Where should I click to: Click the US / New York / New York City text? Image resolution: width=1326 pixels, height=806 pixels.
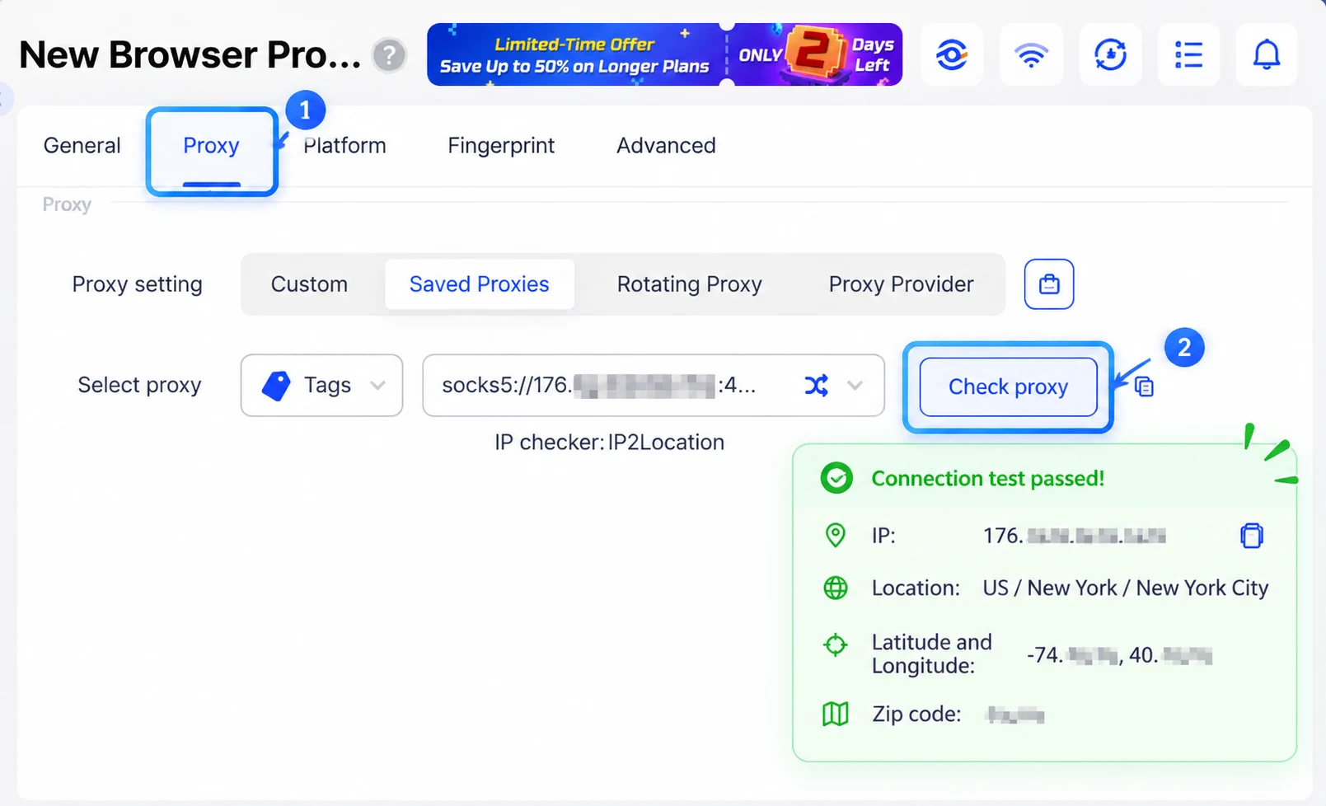coord(1125,588)
